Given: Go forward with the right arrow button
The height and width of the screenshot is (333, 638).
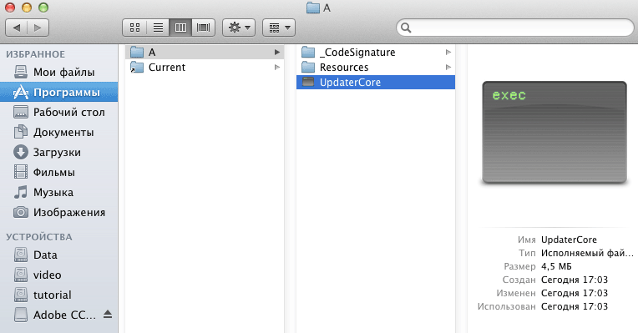Looking at the screenshot, I should coord(38,28).
